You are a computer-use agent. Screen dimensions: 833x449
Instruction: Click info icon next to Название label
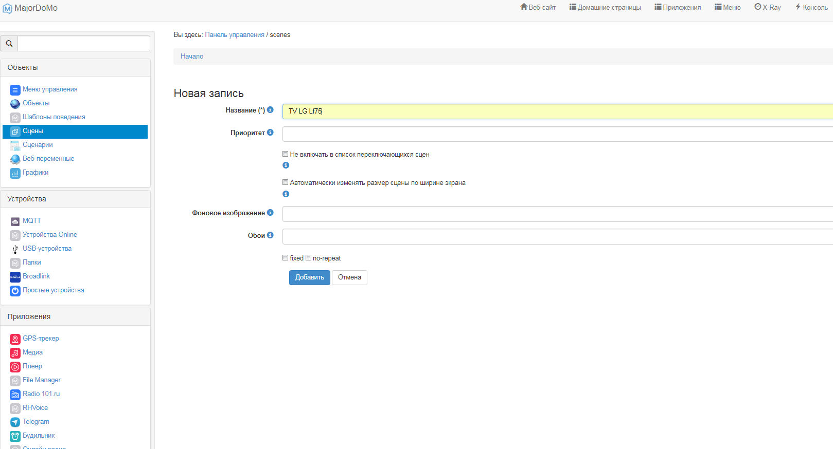point(270,110)
